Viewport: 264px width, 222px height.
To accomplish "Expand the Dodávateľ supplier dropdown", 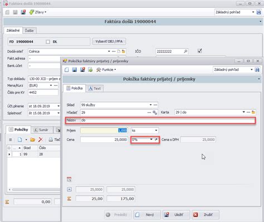I will pyautogui.click(x=109, y=51).
